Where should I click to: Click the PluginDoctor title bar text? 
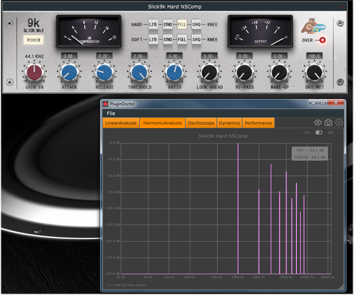click(122, 104)
